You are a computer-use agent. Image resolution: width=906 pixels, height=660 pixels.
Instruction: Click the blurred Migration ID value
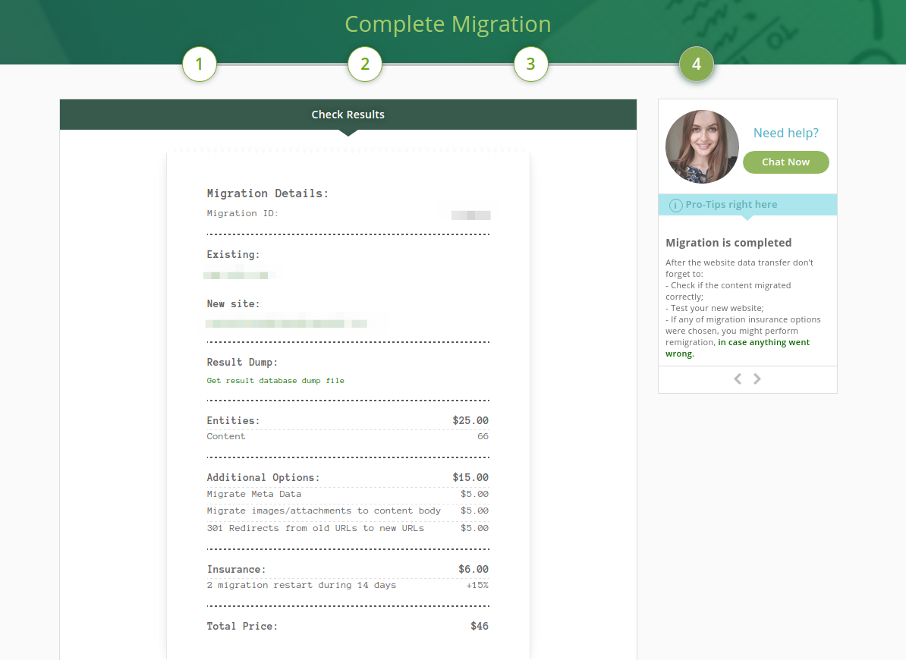tap(471, 215)
